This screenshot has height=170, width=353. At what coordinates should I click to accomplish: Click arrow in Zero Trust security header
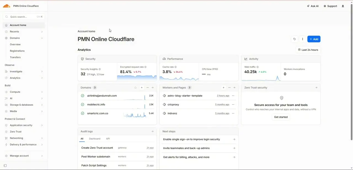(316, 88)
